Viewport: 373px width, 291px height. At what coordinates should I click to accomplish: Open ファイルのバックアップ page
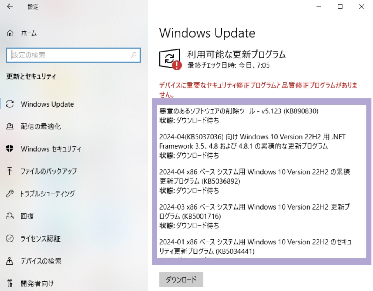pos(49,171)
